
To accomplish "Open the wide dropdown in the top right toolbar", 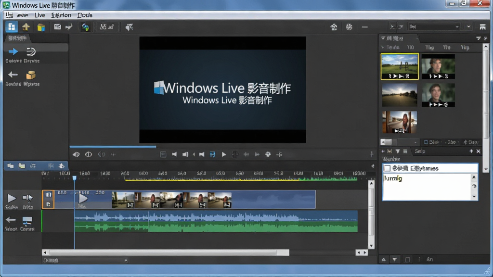I will (434, 27).
